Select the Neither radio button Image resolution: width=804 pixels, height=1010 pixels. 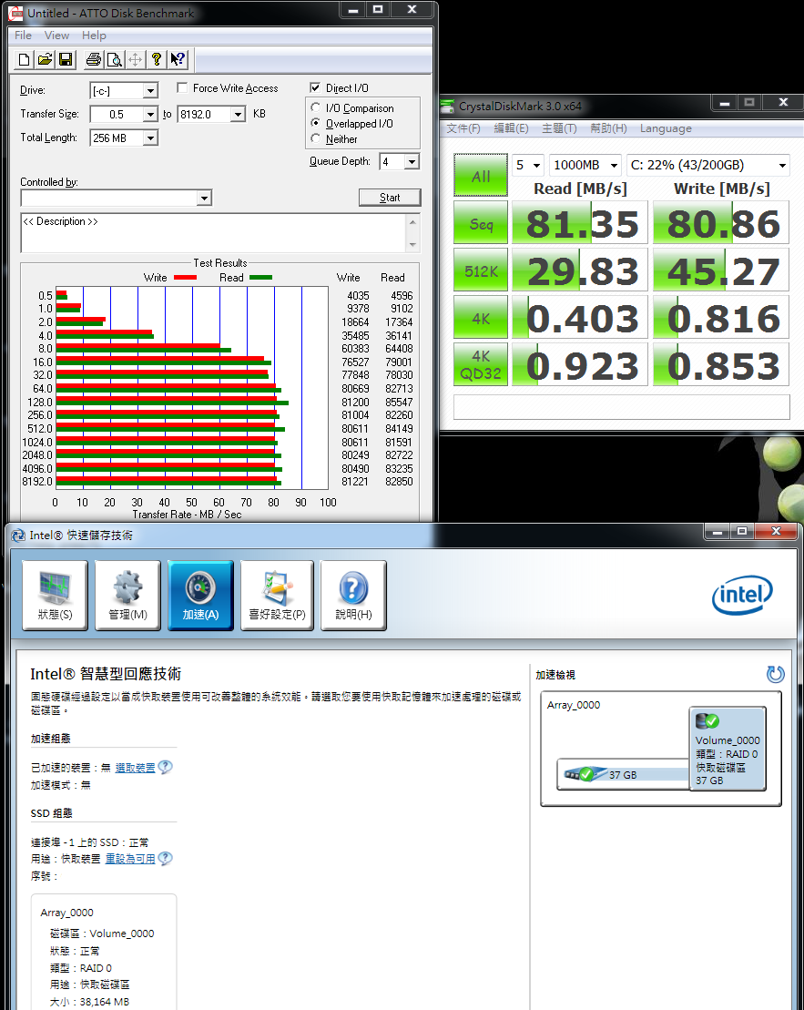(316, 138)
